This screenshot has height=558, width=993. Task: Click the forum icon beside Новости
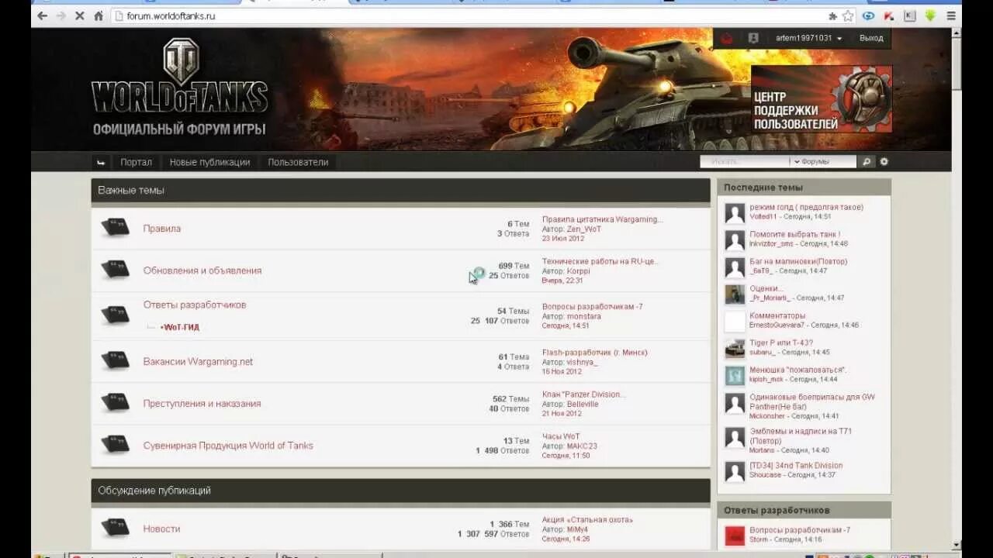(x=116, y=528)
